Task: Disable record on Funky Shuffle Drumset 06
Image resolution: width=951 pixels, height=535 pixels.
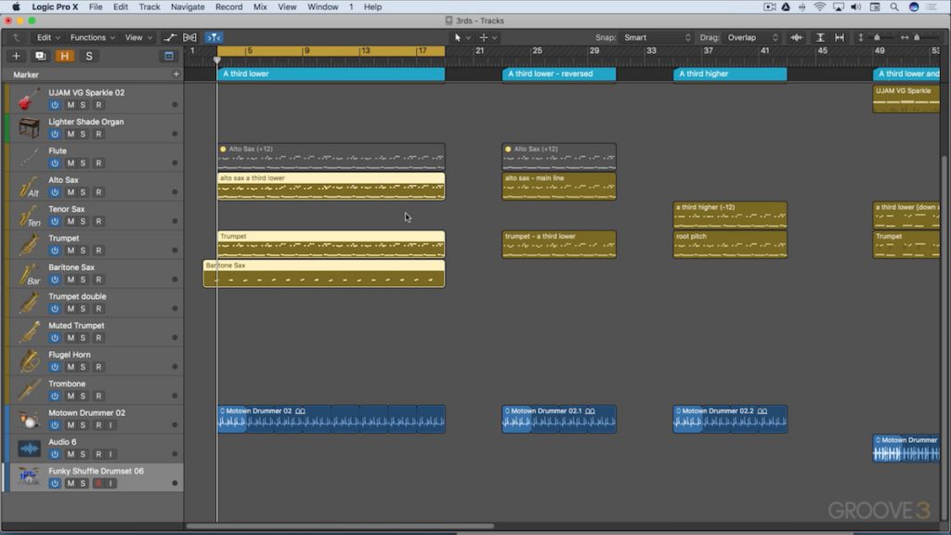Action: pyautogui.click(x=98, y=483)
